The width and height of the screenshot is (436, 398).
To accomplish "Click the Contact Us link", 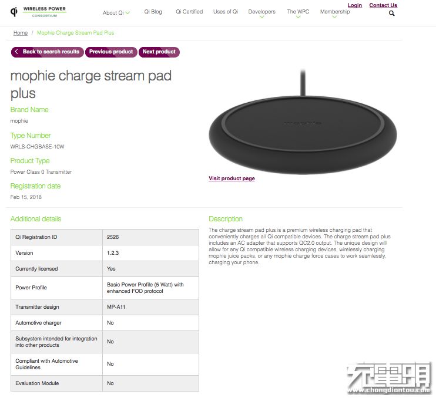I will [383, 5].
